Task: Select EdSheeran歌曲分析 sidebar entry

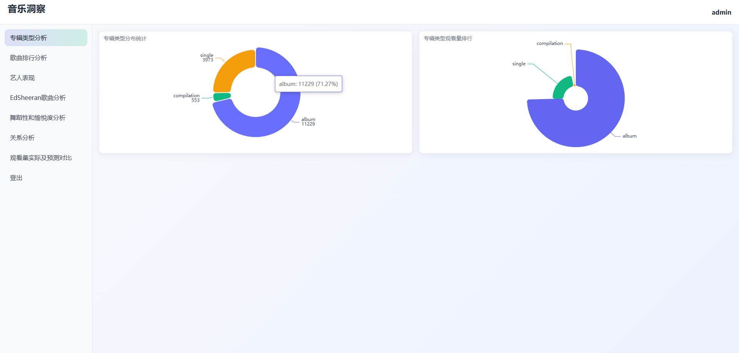Action: (x=38, y=98)
